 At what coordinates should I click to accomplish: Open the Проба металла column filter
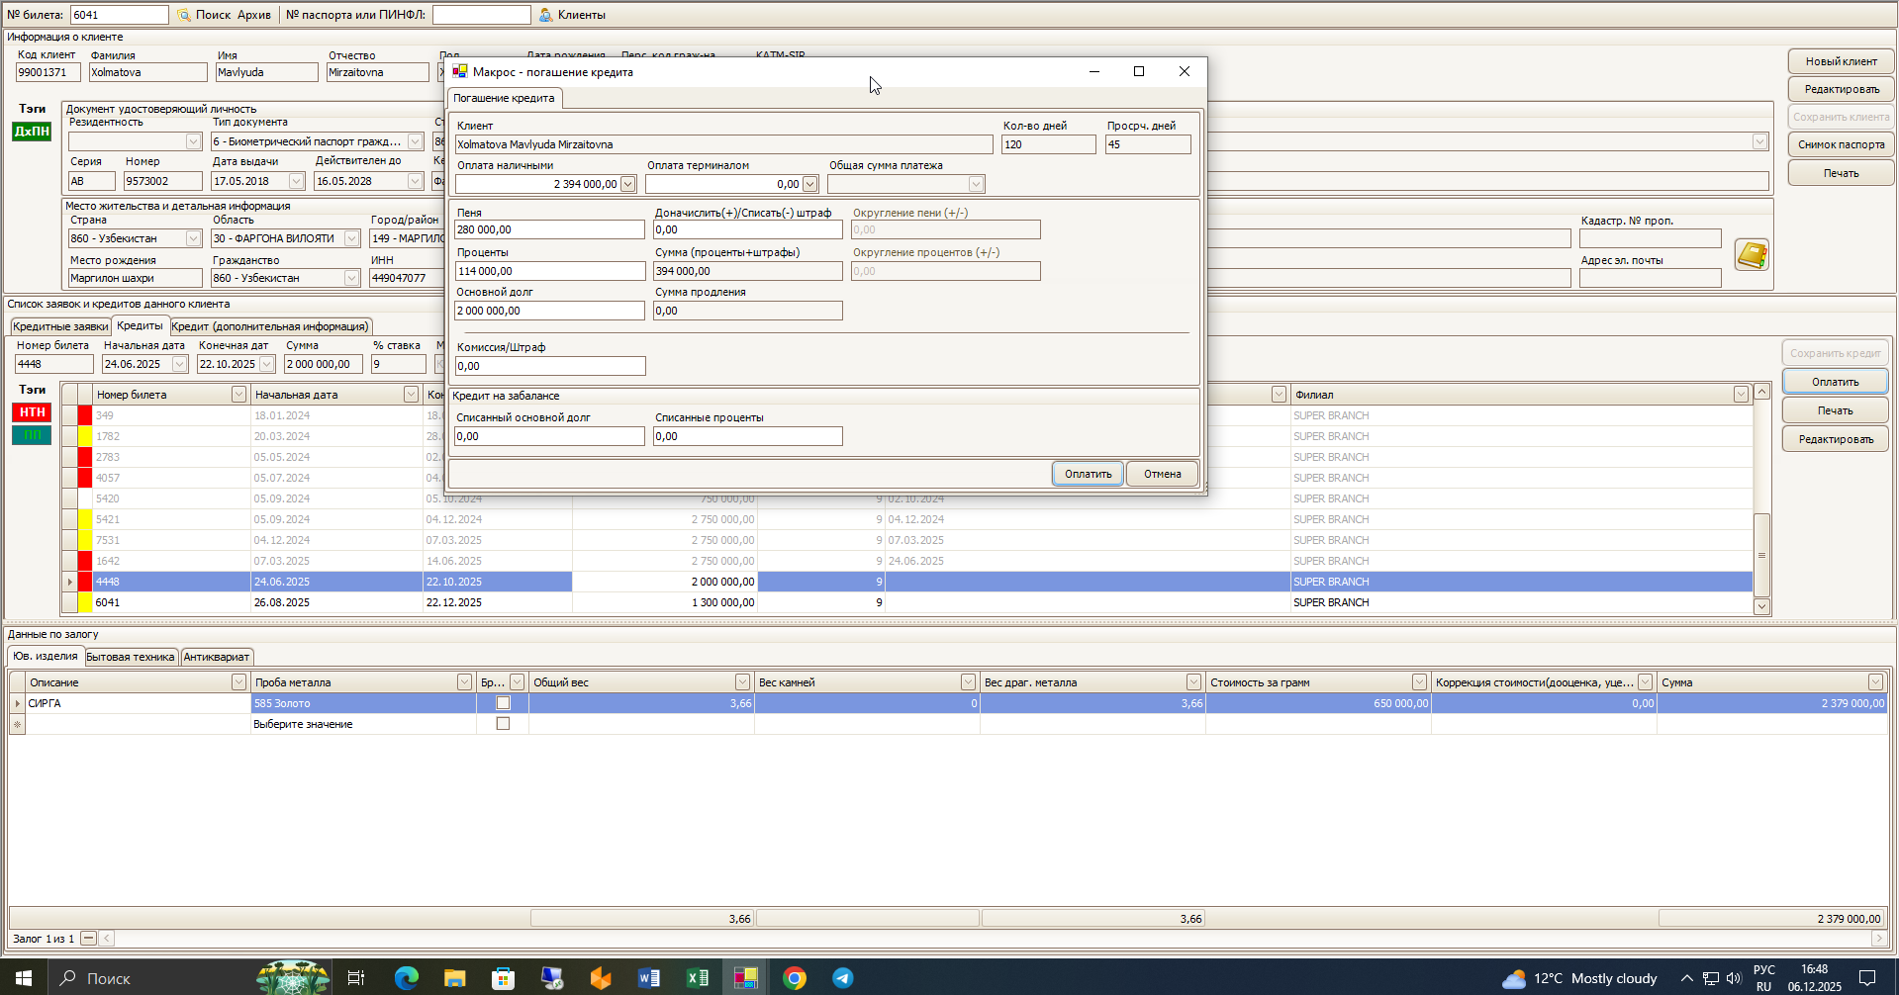tap(464, 682)
